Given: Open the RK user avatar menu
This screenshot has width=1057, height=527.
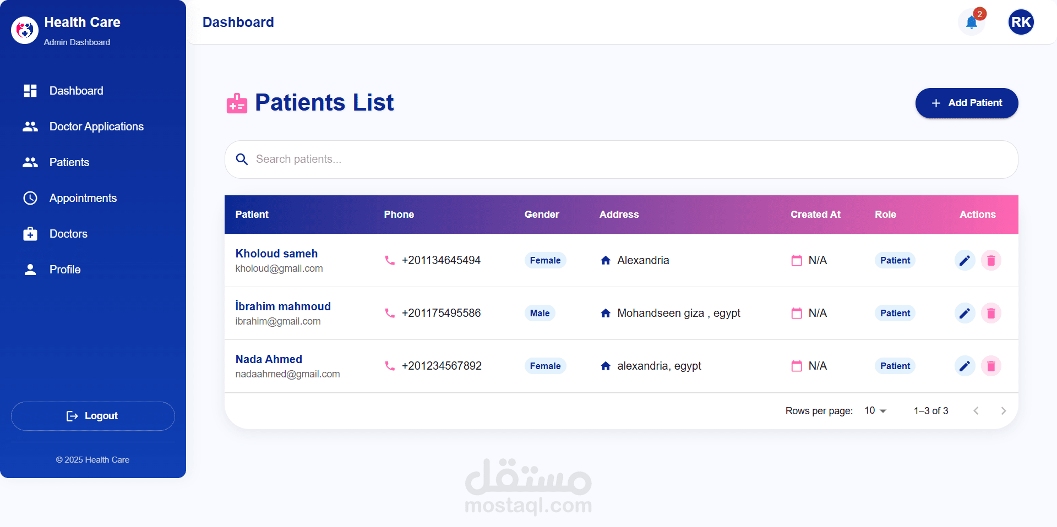Looking at the screenshot, I should click(x=1021, y=23).
